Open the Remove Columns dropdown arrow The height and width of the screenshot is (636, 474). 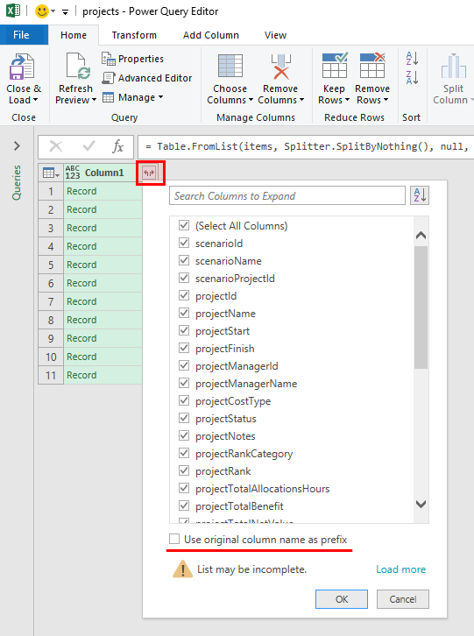(301, 100)
